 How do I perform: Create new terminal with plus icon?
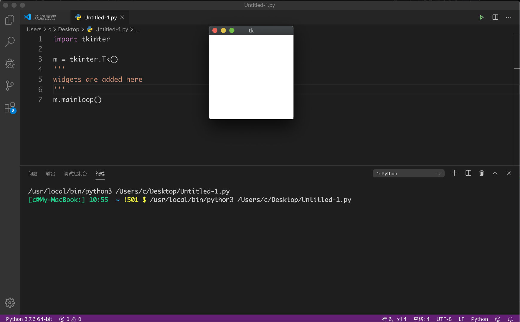coord(455,173)
